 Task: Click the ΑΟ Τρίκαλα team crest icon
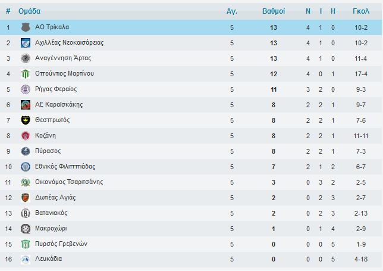tap(25, 27)
